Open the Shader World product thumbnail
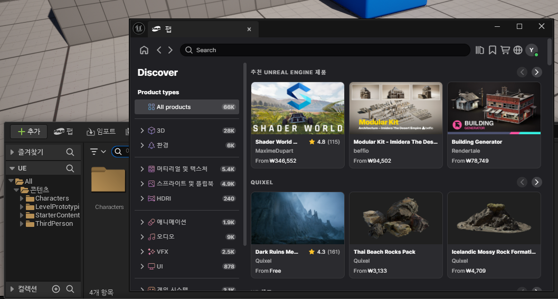 [298, 108]
